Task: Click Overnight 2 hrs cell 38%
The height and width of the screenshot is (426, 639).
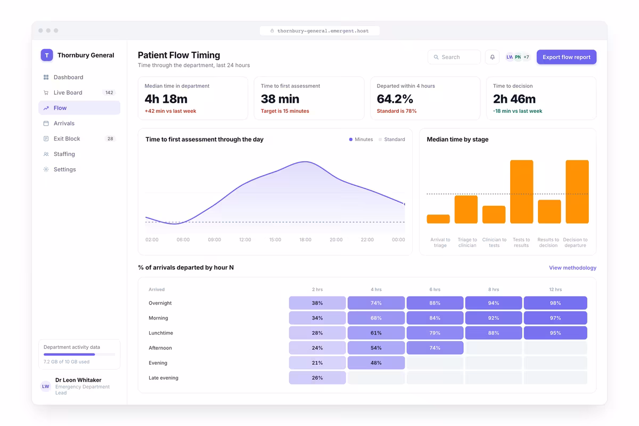Action: click(x=317, y=303)
